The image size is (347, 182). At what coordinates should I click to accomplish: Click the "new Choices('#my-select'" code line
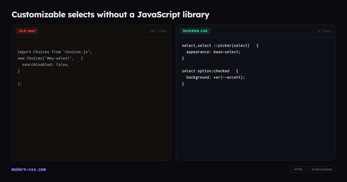50,58
